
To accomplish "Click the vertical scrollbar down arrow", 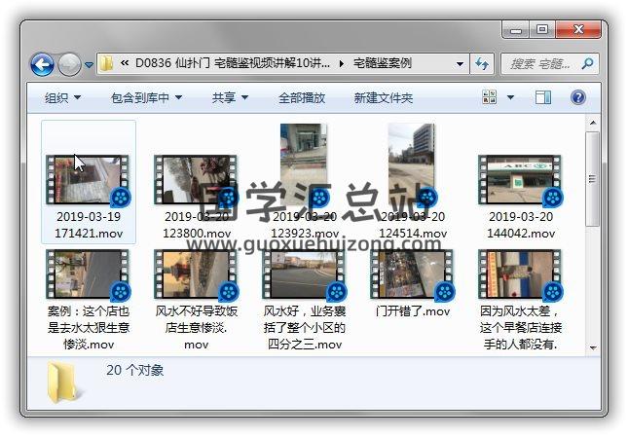I will tap(593, 346).
